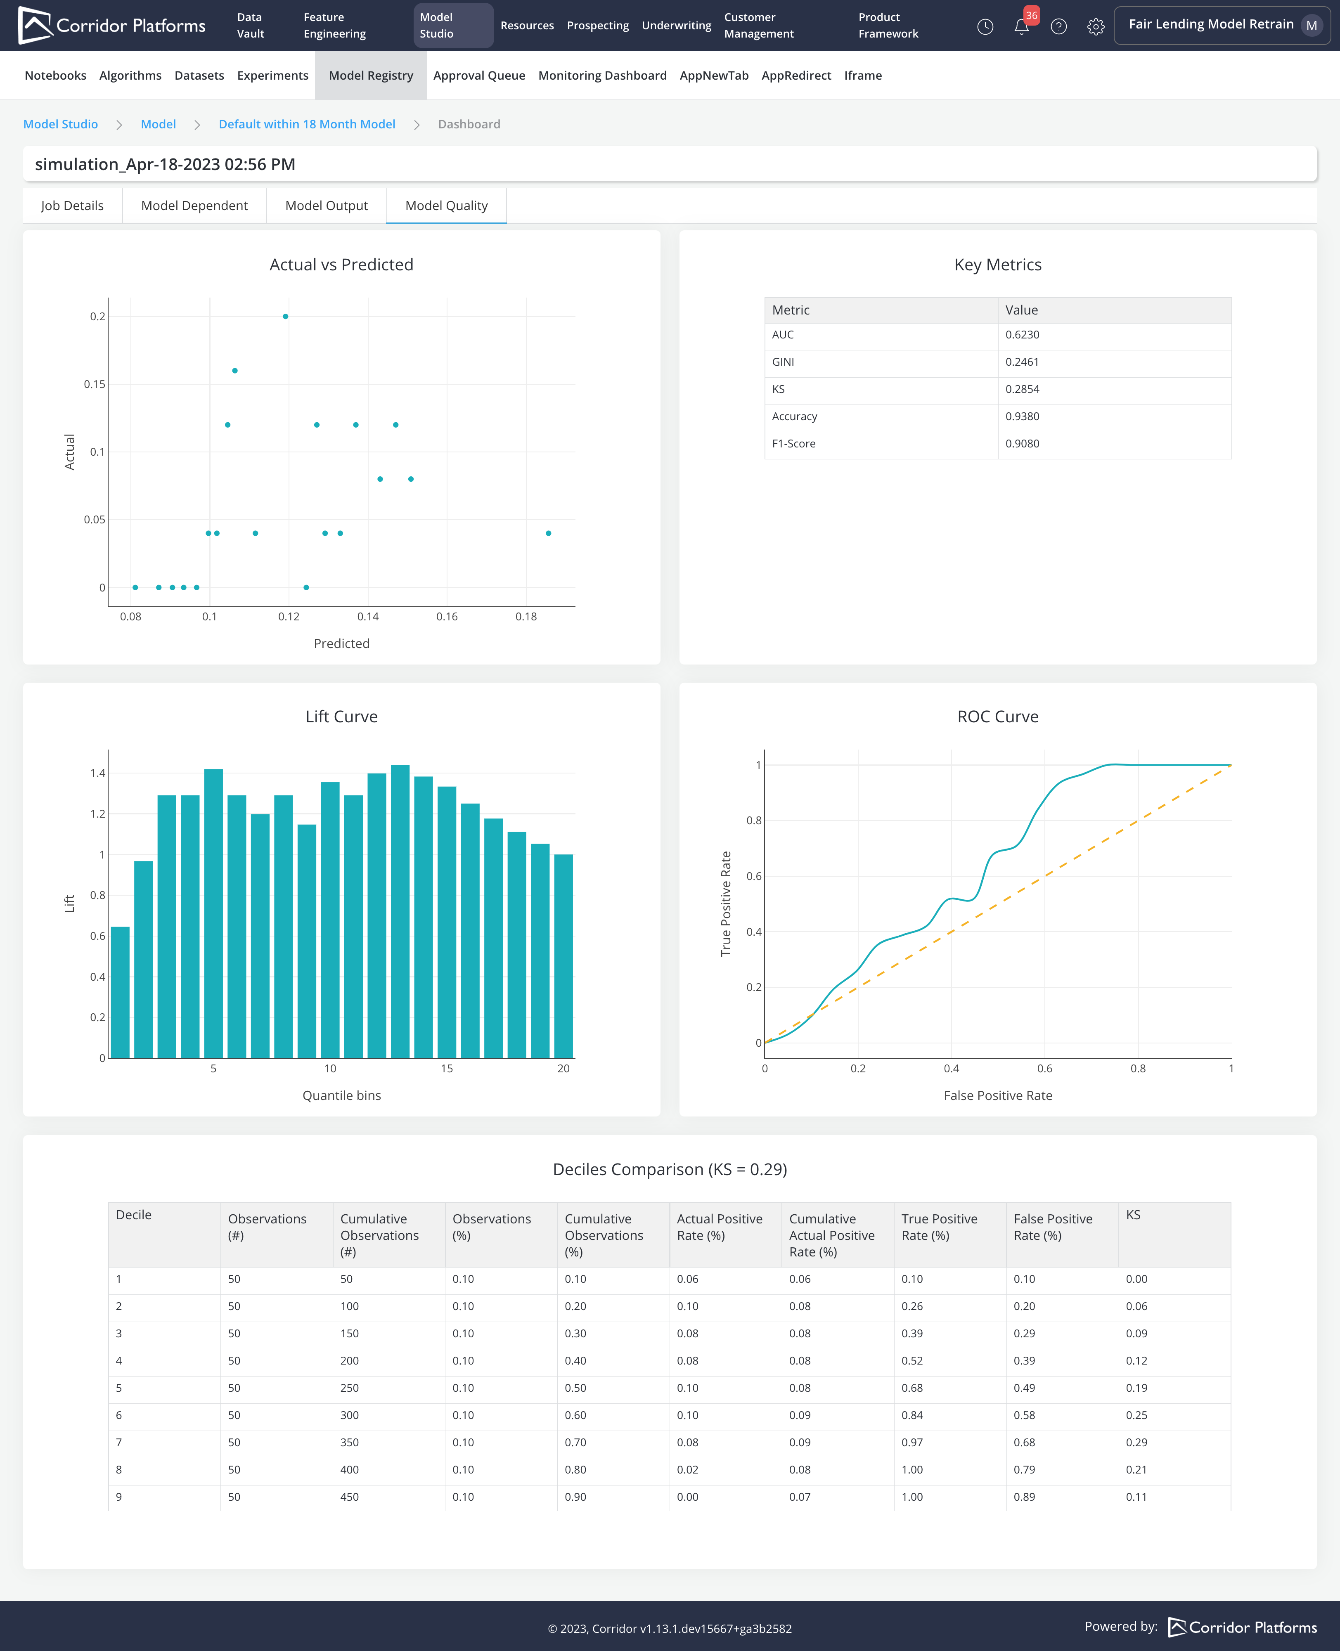Open the recent history clock icon

985,26
